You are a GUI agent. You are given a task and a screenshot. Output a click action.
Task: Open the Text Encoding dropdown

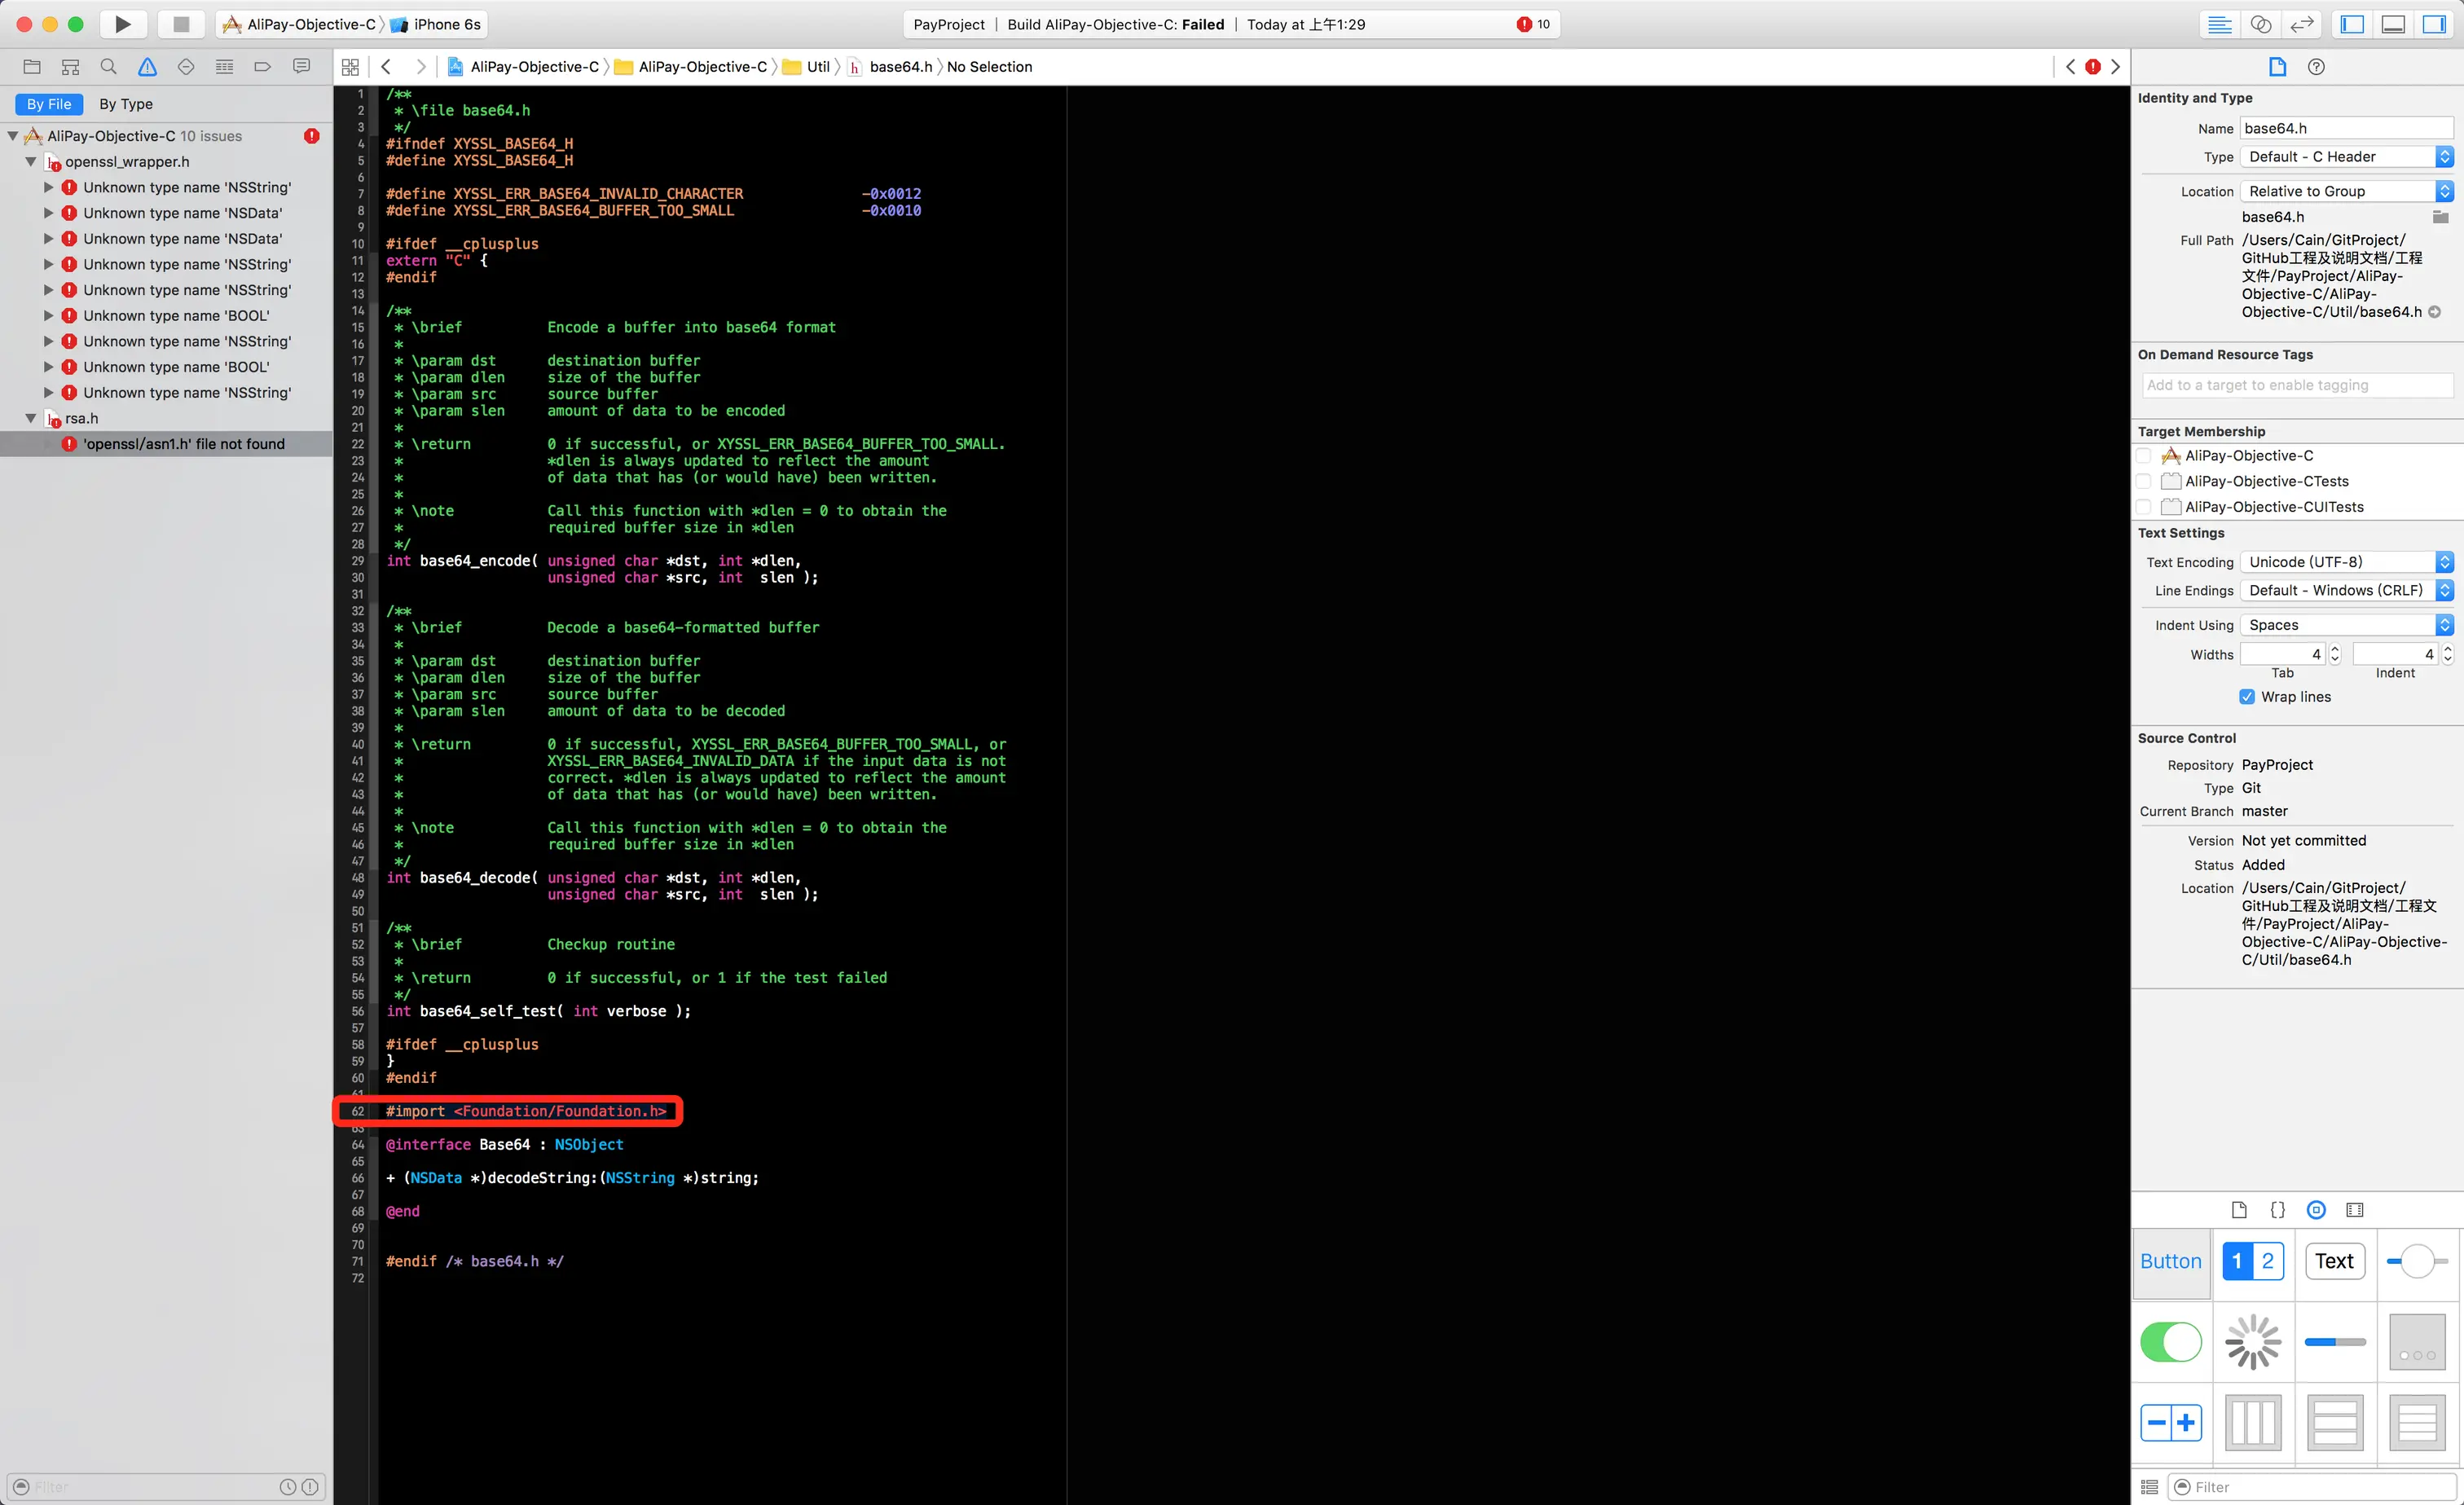point(2345,562)
